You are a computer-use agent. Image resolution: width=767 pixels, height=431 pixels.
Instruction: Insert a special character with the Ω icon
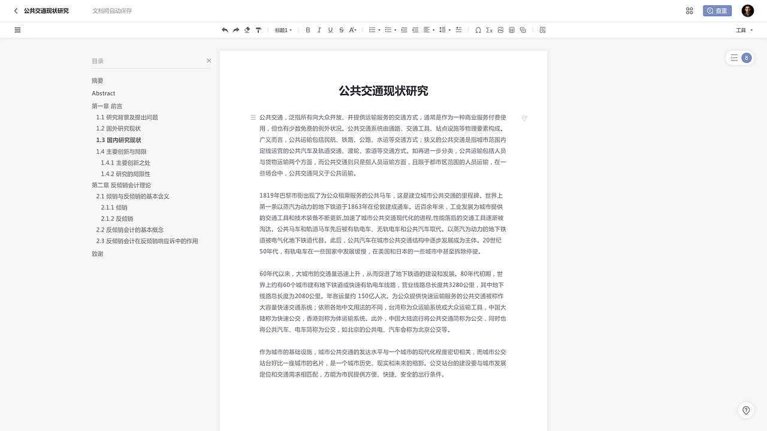[x=478, y=30]
